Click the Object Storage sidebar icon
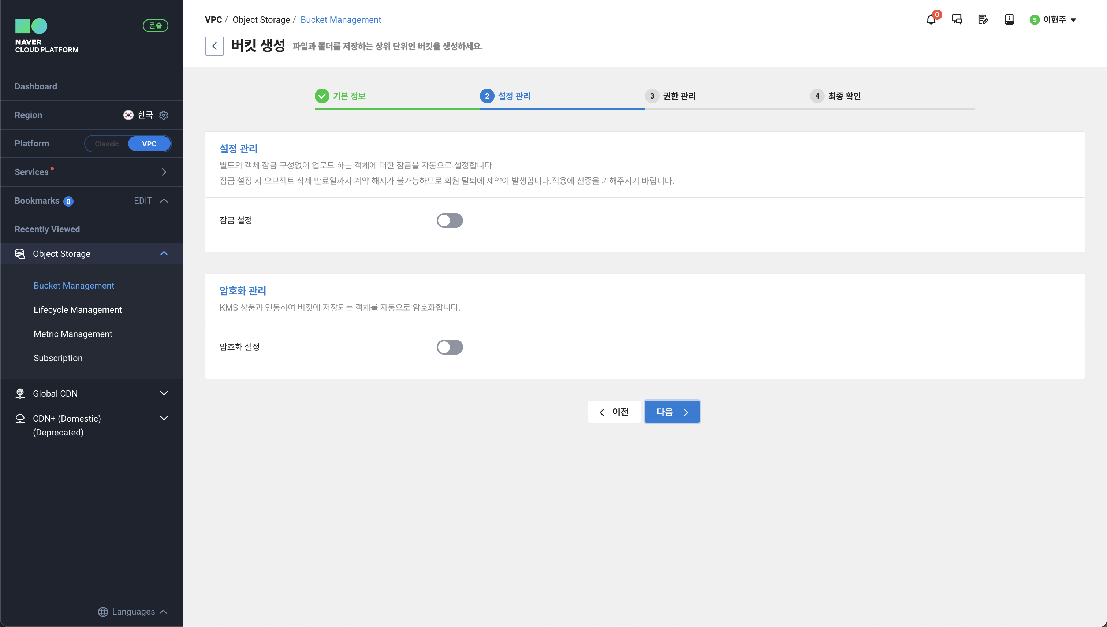The image size is (1107, 627). (x=20, y=254)
